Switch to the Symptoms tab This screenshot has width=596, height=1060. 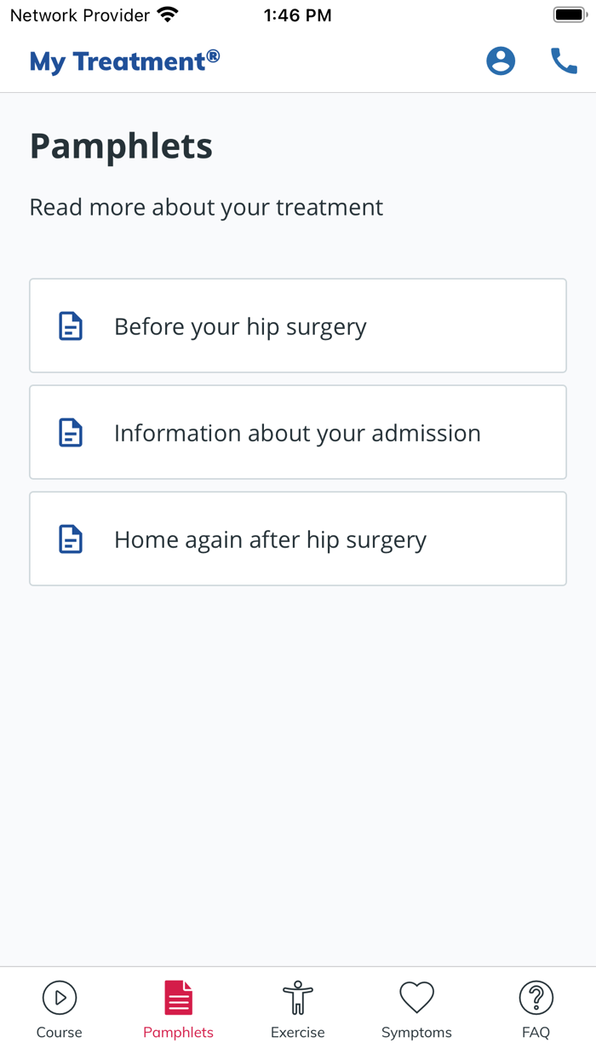point(416,1008)
